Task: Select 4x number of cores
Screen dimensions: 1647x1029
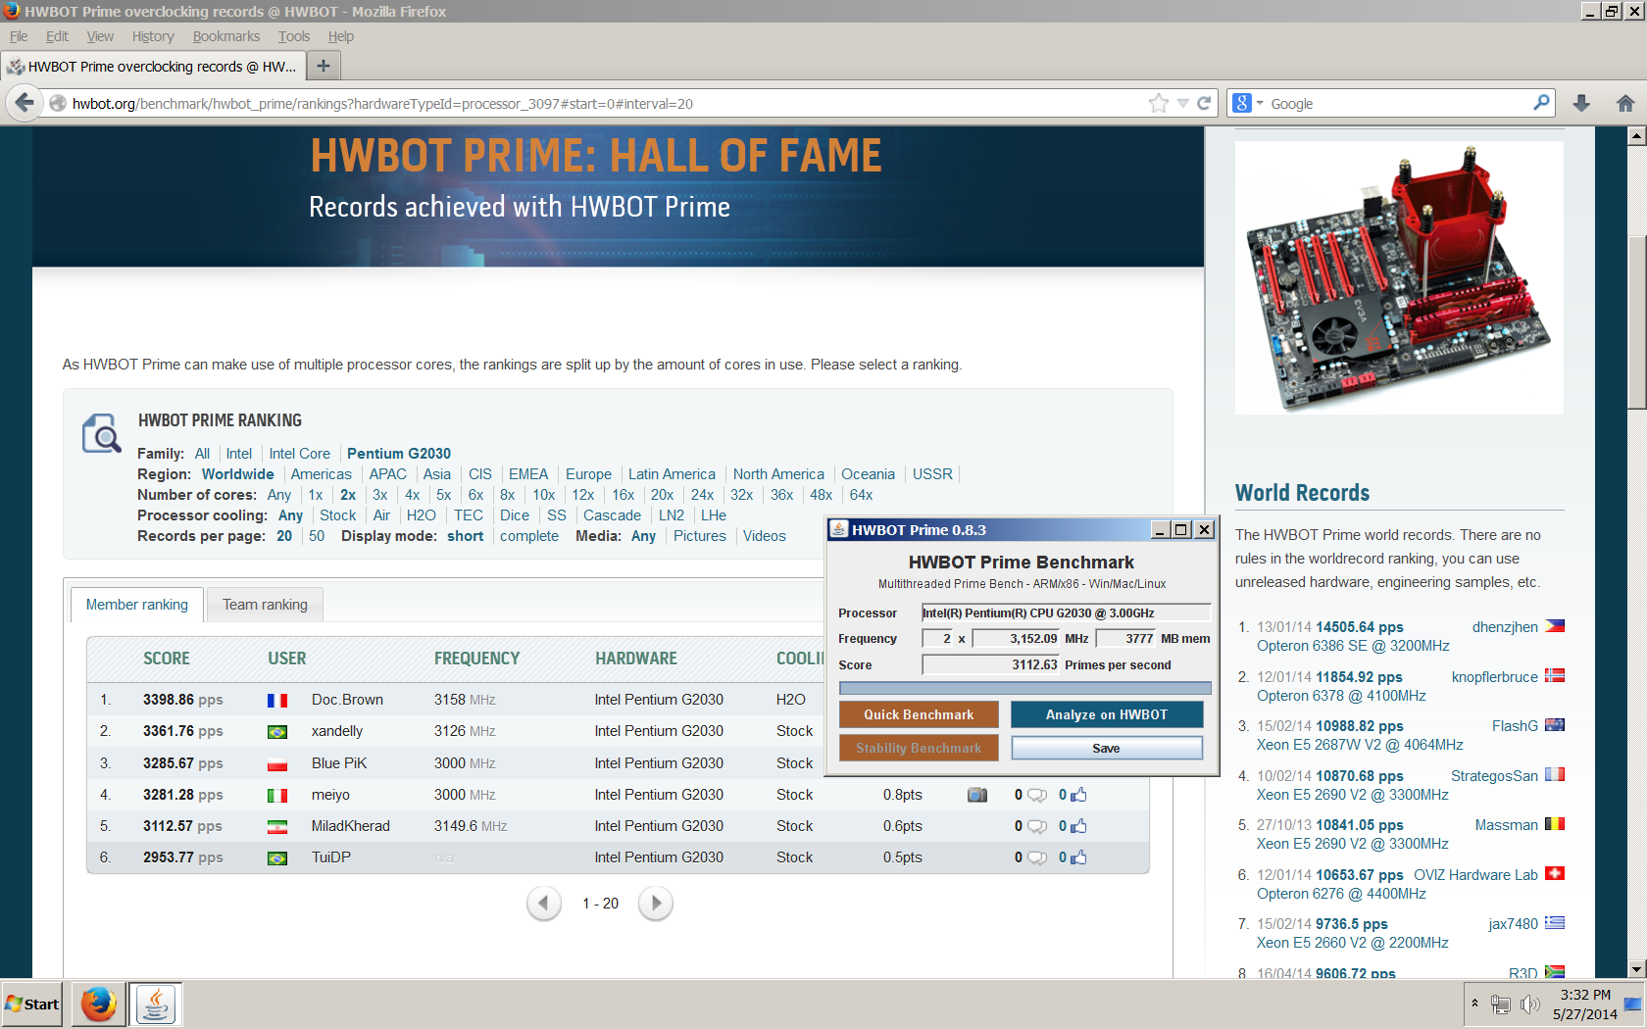Action: point(413,495)
